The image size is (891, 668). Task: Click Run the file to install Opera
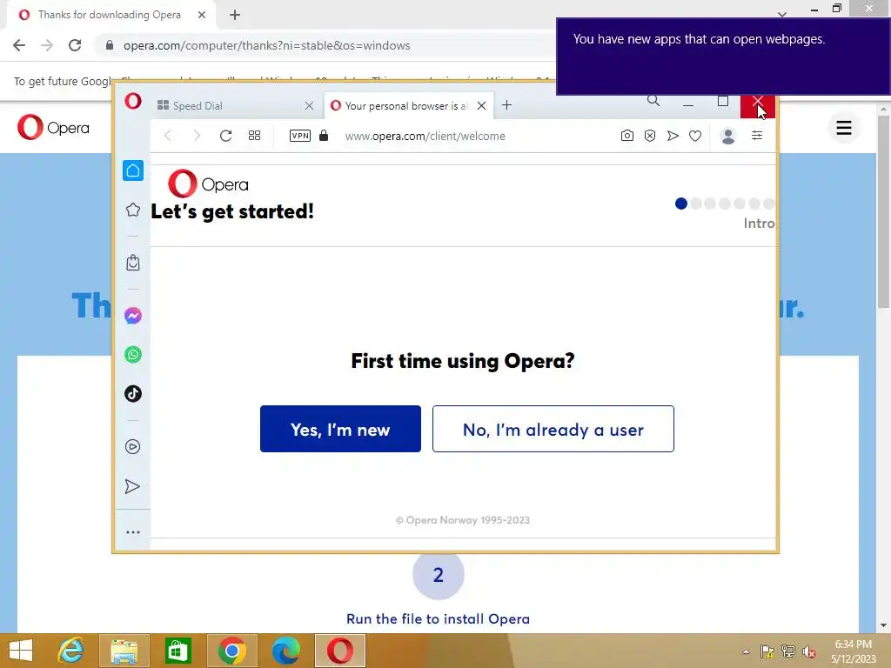439,618
